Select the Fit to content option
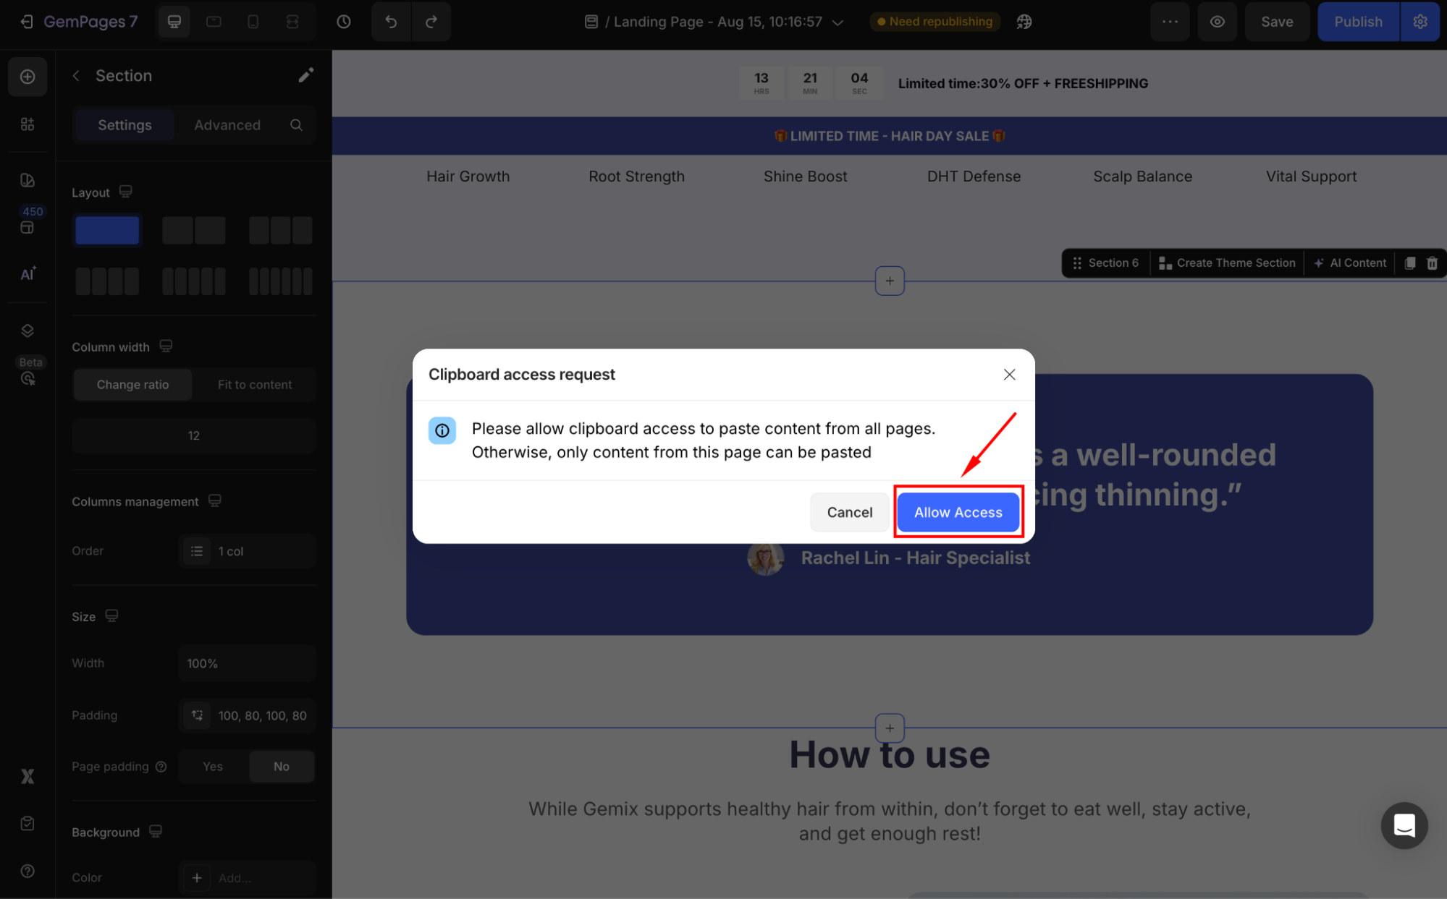Screen dimensions: 1447x899 click(255, 385)
